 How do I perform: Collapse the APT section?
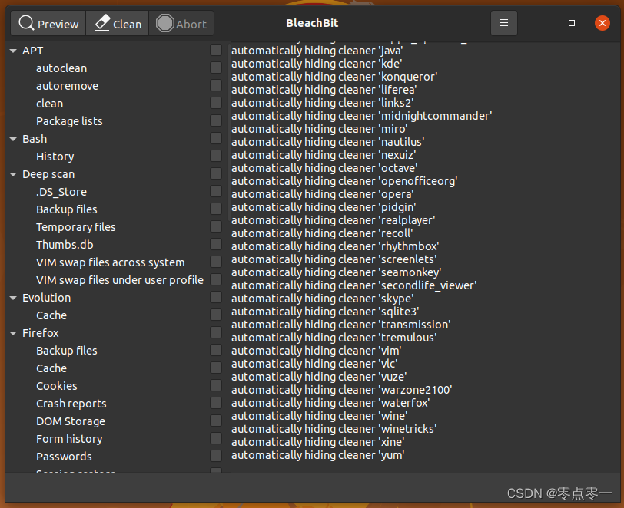click(12, 50)
